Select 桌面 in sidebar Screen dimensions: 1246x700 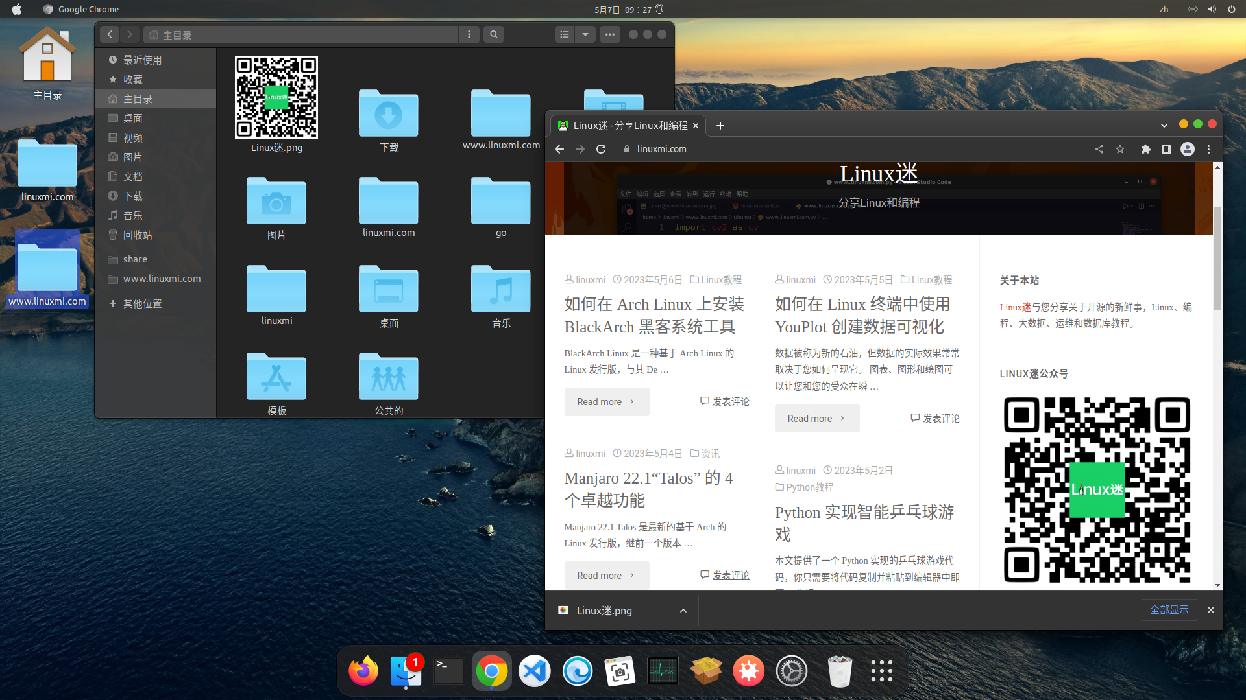pyautogui.click(x=156, y=118)
